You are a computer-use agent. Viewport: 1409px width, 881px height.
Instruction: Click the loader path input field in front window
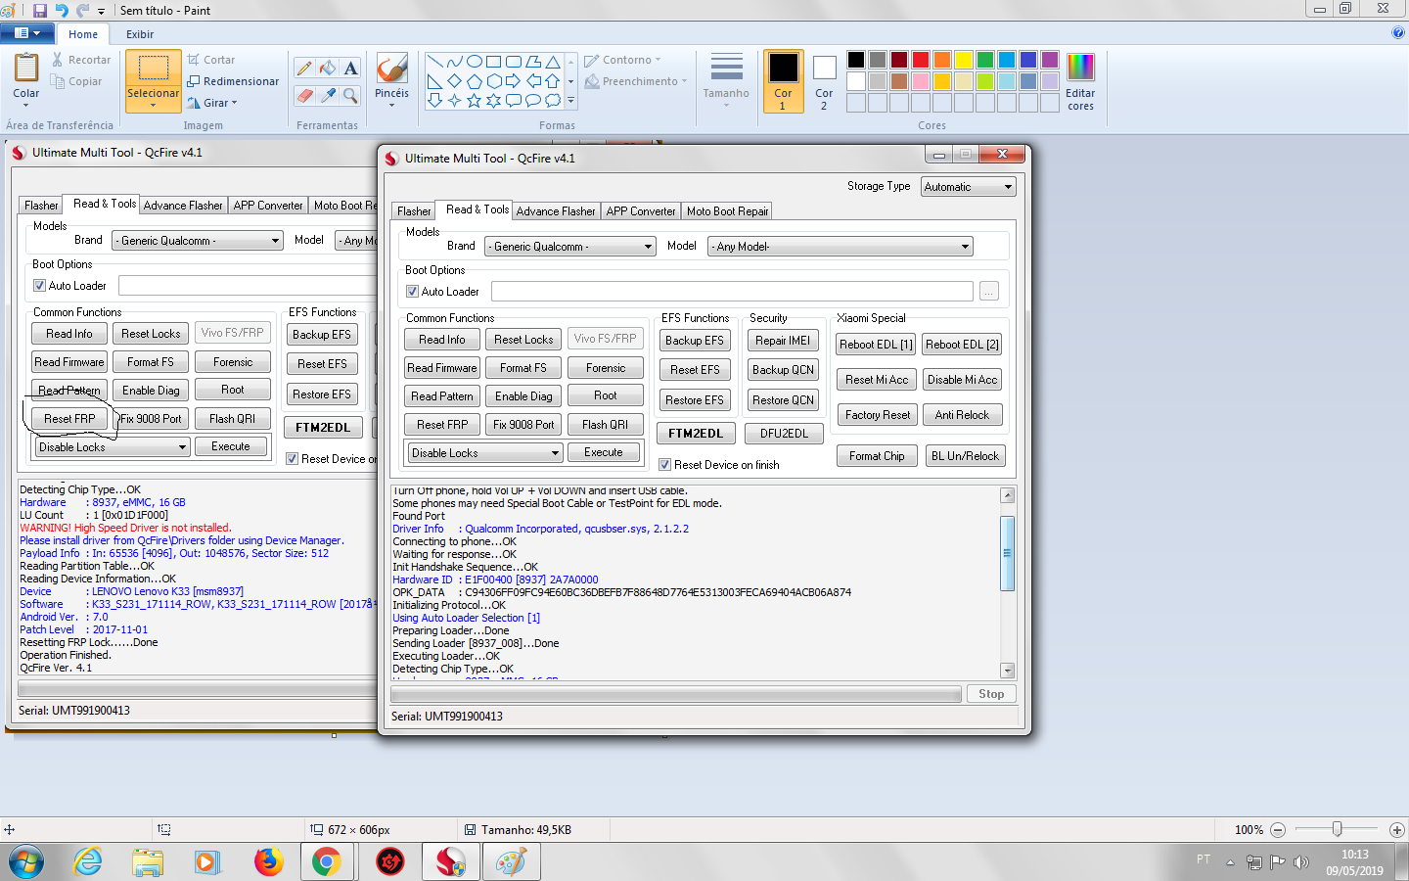[x=732, y=292]
